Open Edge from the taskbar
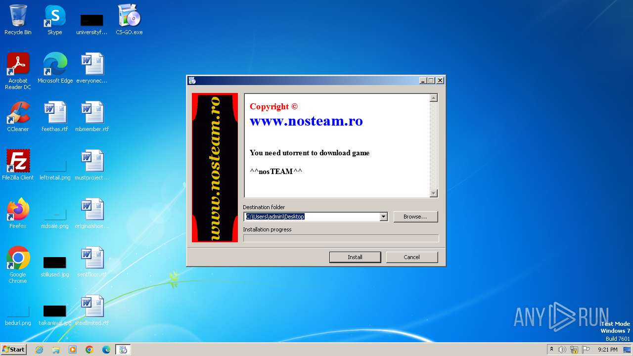This screenshot has height=356, width=633. point(106,350)
